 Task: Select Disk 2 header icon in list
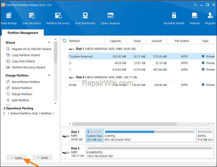click(x=72, y=77)
